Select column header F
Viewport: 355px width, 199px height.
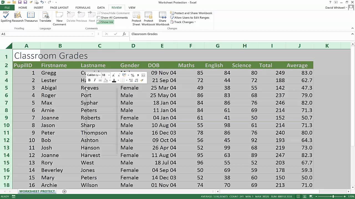click(191, 46)
